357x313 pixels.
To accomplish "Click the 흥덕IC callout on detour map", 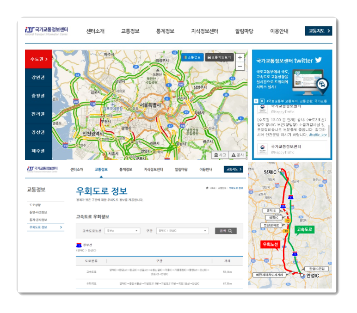I will [271, 210].
